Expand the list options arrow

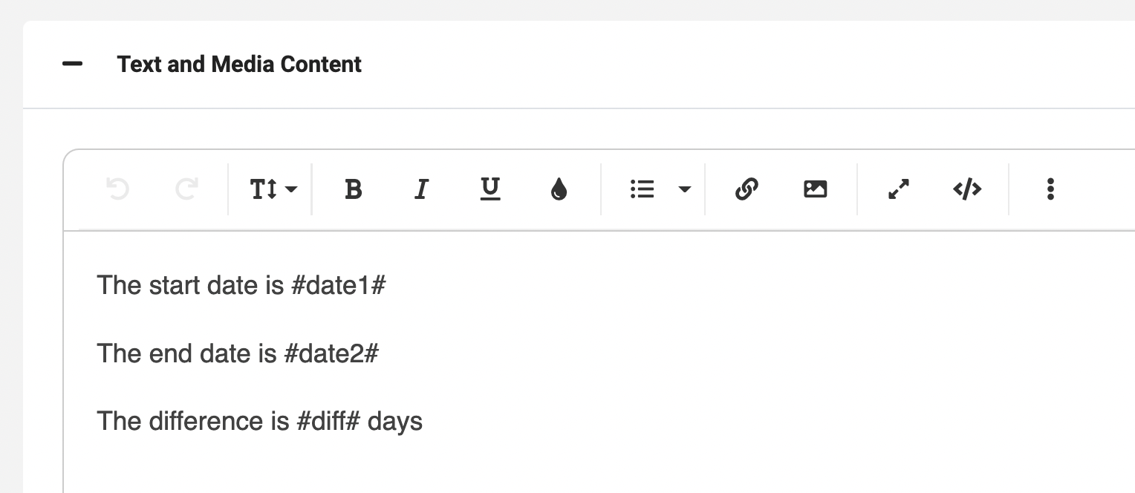point(685,189)
